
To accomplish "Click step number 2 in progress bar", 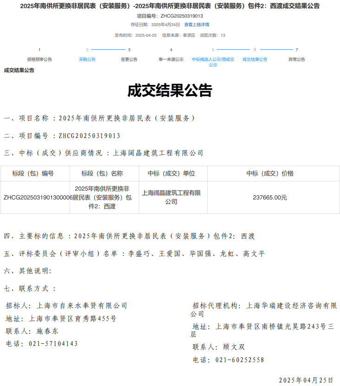I will [87, 50].
